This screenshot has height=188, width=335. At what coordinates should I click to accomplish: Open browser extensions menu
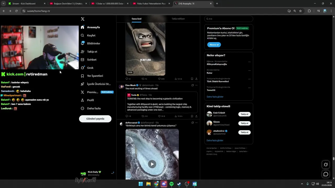click(x=309, y=11)
